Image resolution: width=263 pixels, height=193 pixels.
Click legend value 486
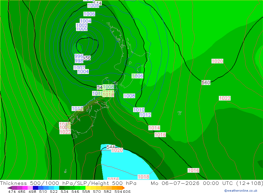(x=22, y=191)
